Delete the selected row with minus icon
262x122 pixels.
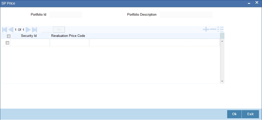(213, 29)
